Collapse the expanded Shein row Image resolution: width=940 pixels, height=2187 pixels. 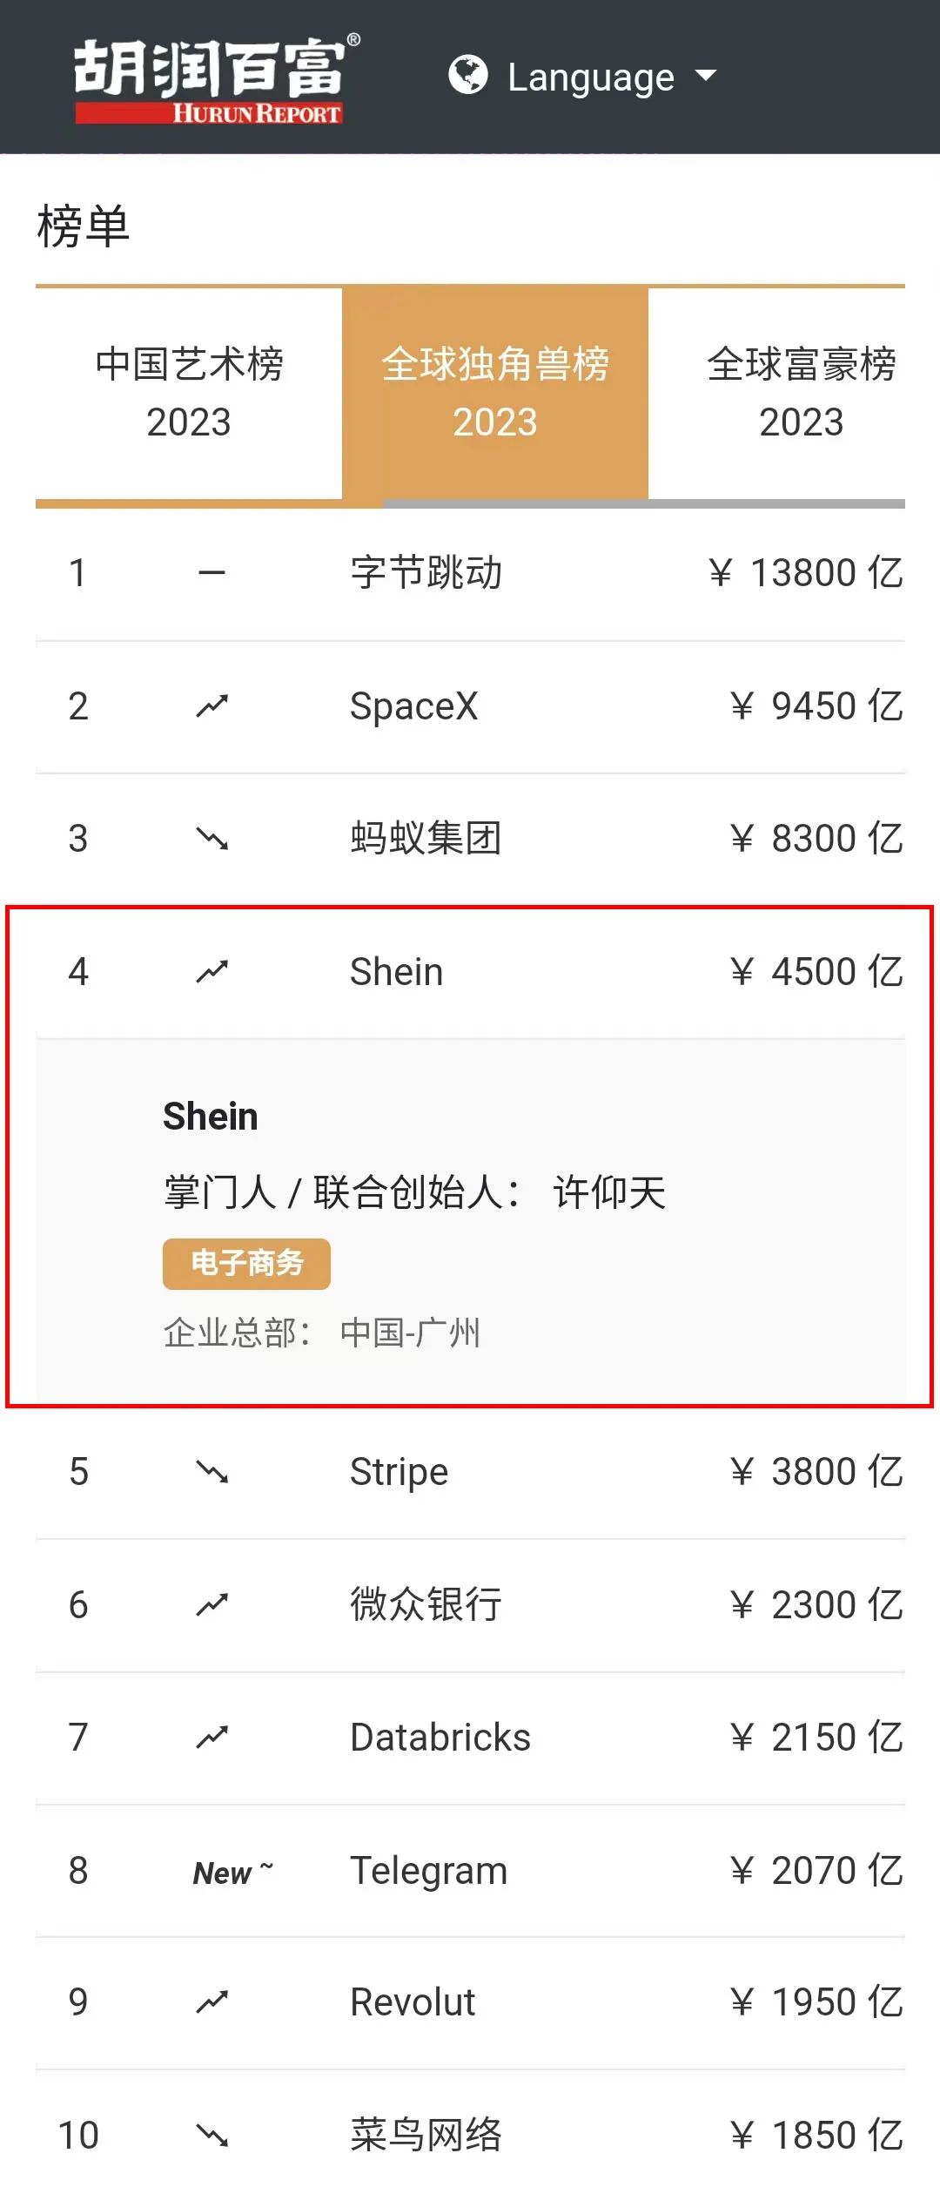coord(470,971)
